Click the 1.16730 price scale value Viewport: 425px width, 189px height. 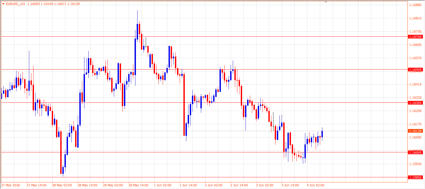point(415,32)
